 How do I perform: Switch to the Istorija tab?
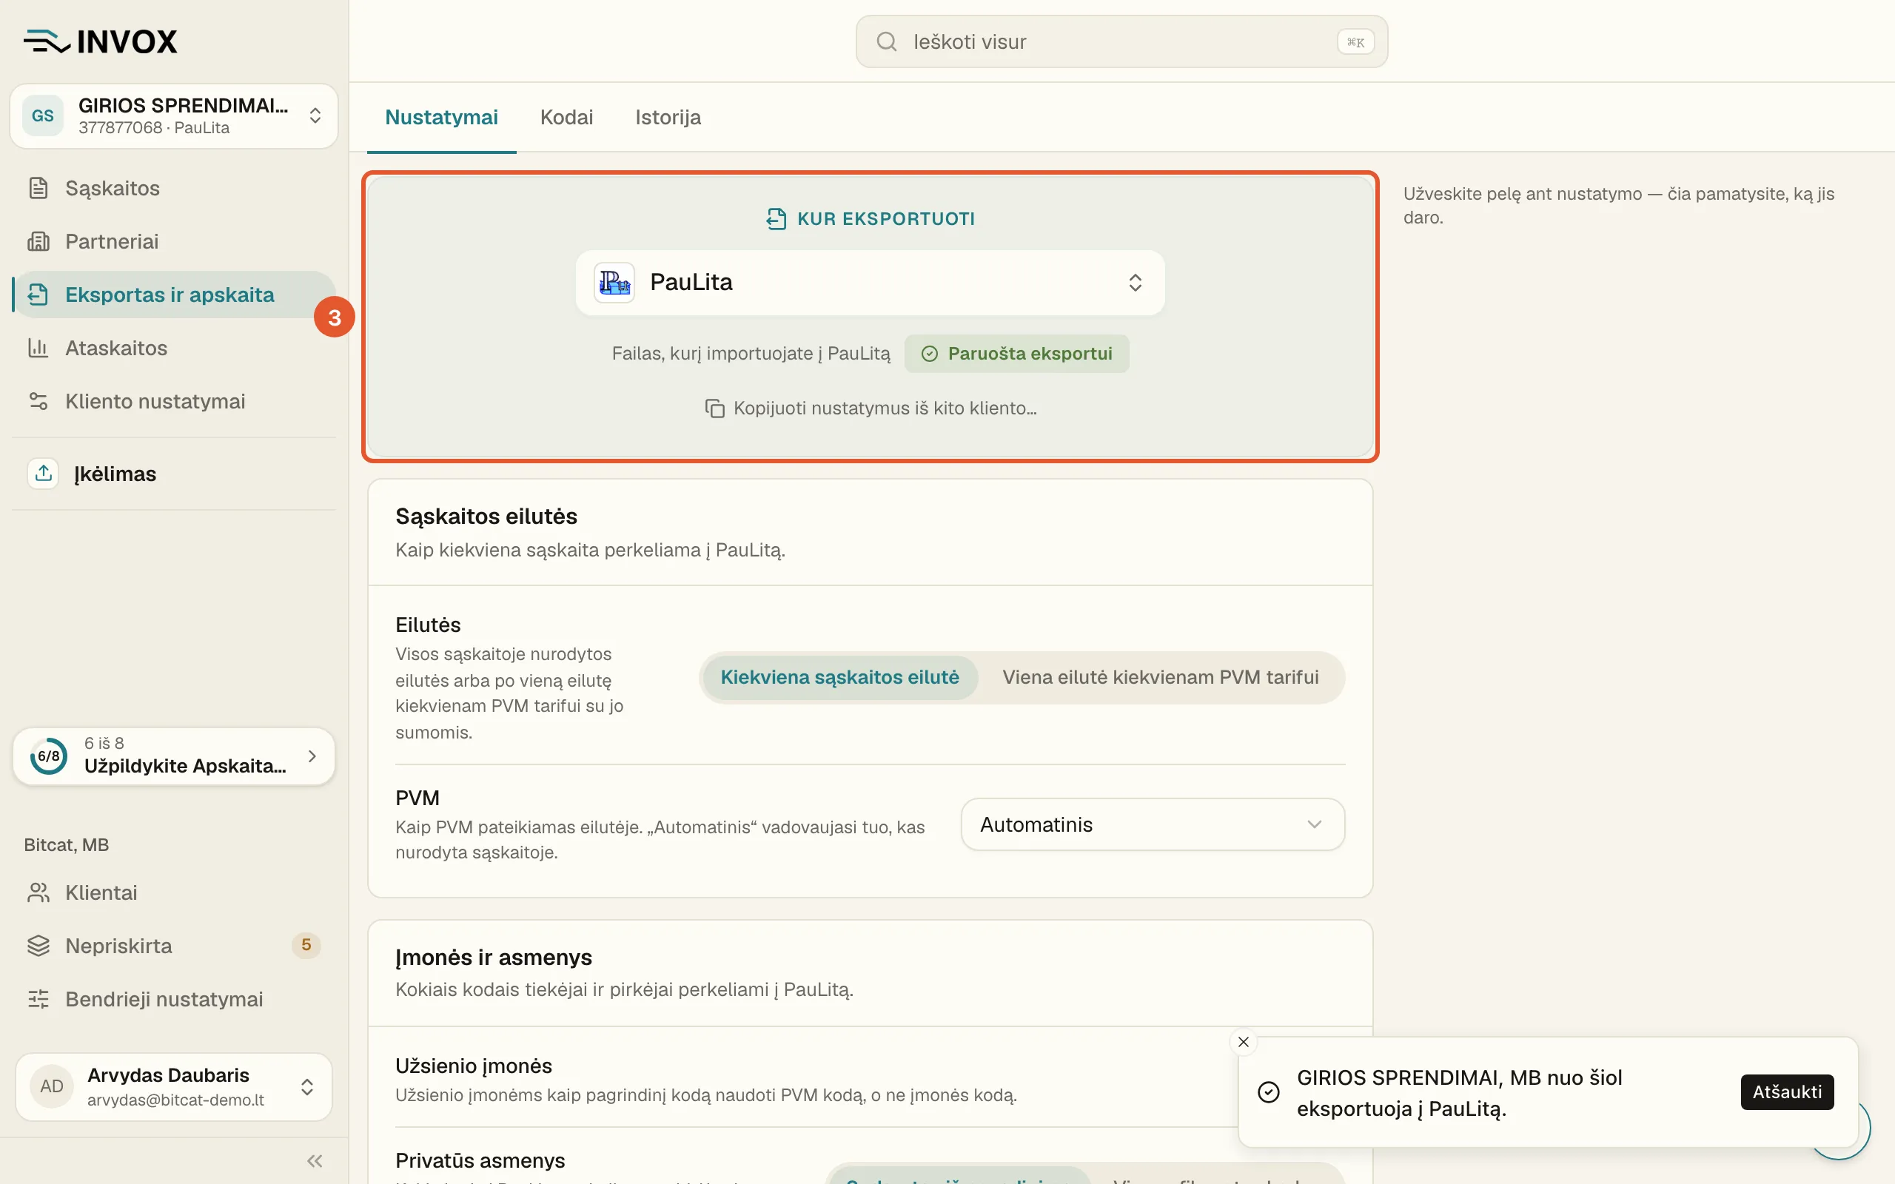tap(668, 118)
